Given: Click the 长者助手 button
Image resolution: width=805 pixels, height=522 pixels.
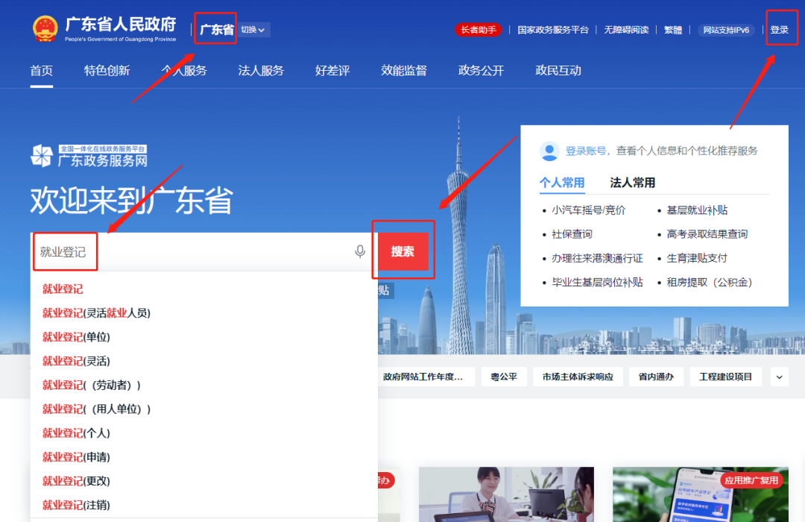Looking at the screenshot, I should point(478,30).
